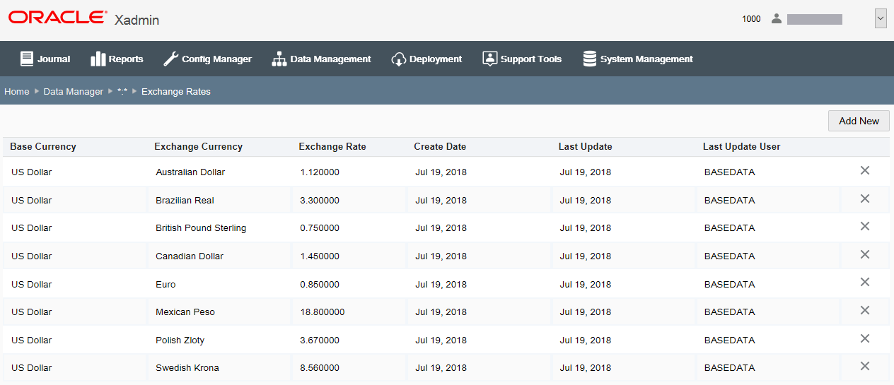Click the 0.850000 exchange rate value
This screenshot has height=385, width=894.
(x=320, y=284)
